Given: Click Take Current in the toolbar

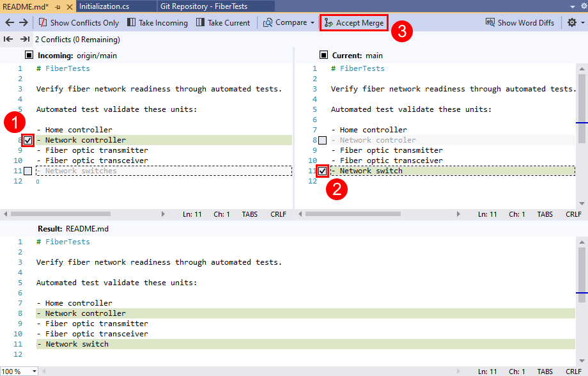Looking at the screenshot, I should click(222, 22).
